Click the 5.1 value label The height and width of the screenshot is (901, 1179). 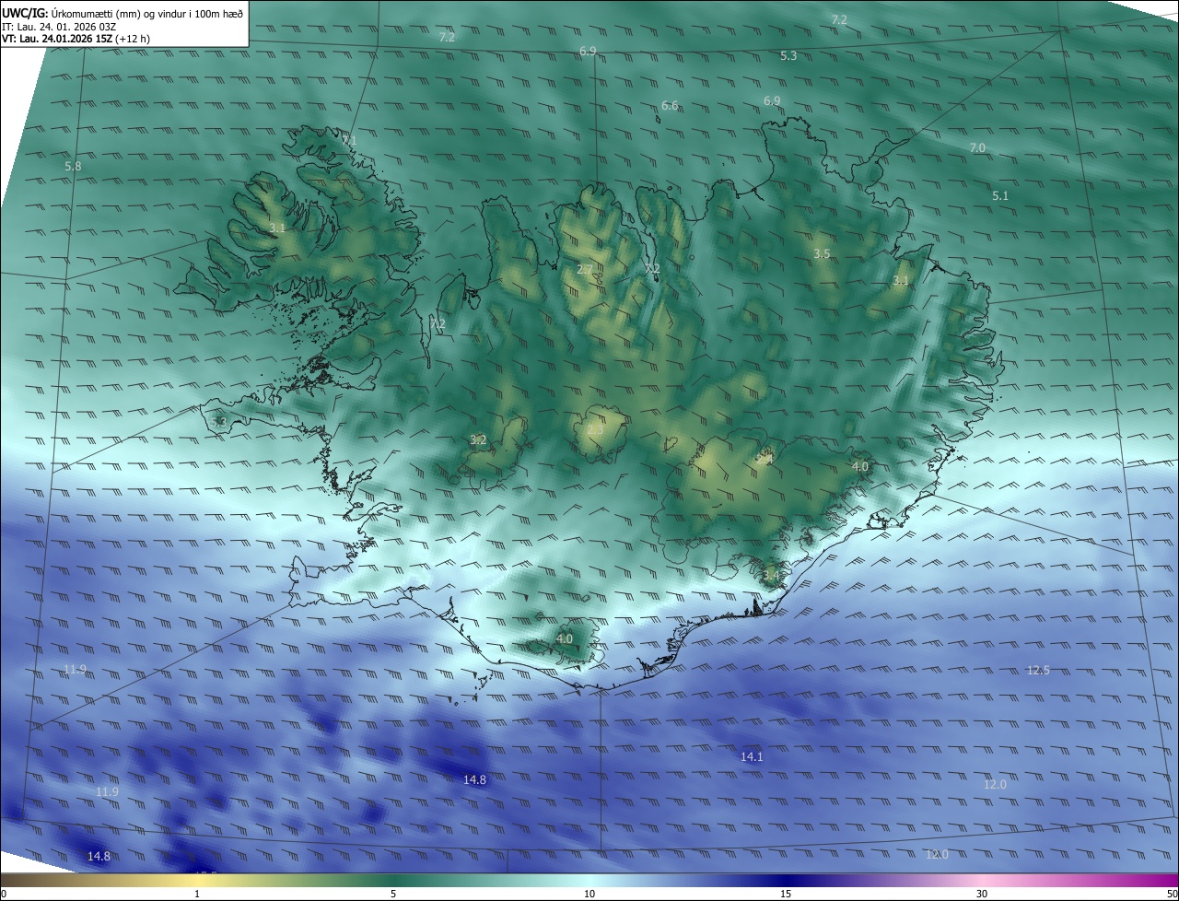1000,195
